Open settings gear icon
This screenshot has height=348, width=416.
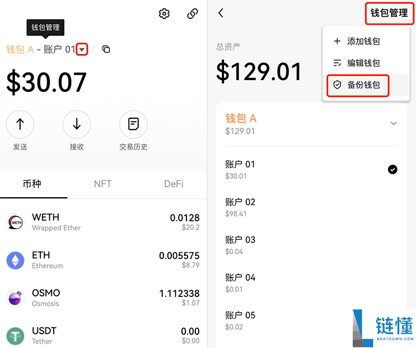point(164,13)
